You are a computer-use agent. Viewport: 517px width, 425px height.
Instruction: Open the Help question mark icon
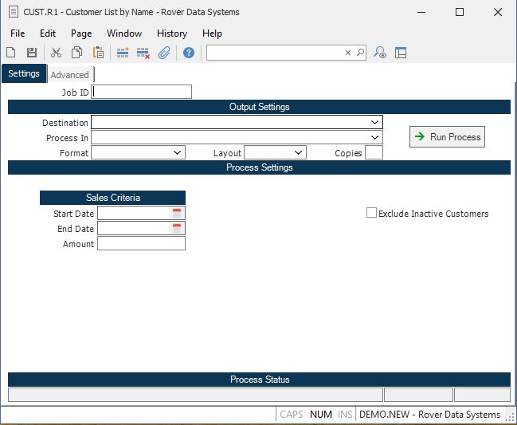tap(189, 53)
